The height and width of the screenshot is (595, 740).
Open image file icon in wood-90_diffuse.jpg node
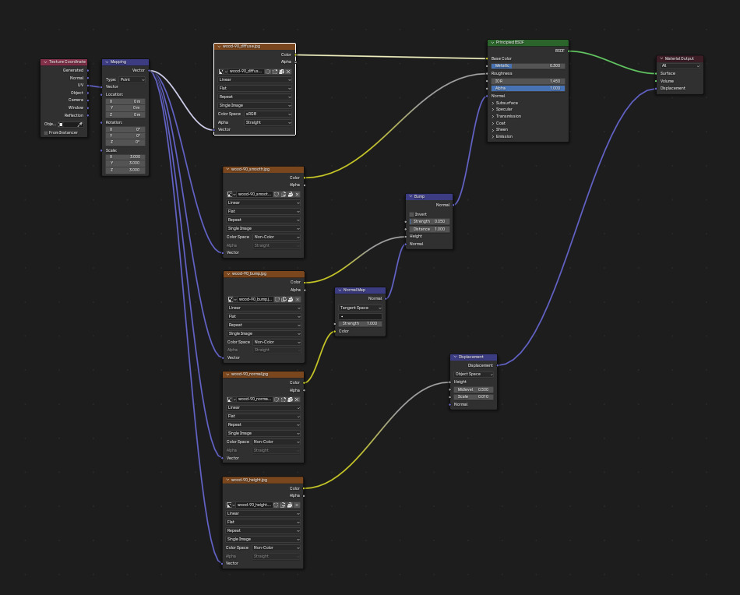coord(282,72)
